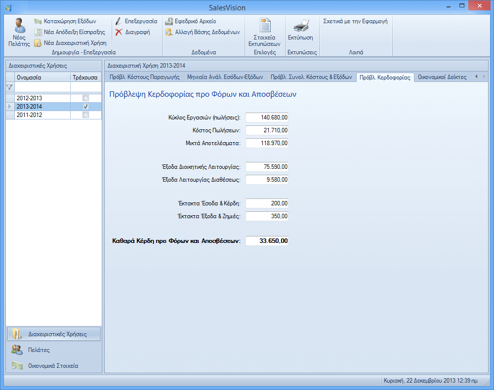Viewport: 494px width, 390px height.
Task: Check the Τρέχουσα box for 2012-2013
Action: click(85, 98)
